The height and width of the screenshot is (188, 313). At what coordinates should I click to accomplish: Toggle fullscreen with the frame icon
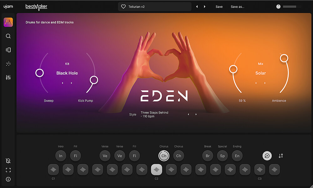8,170
